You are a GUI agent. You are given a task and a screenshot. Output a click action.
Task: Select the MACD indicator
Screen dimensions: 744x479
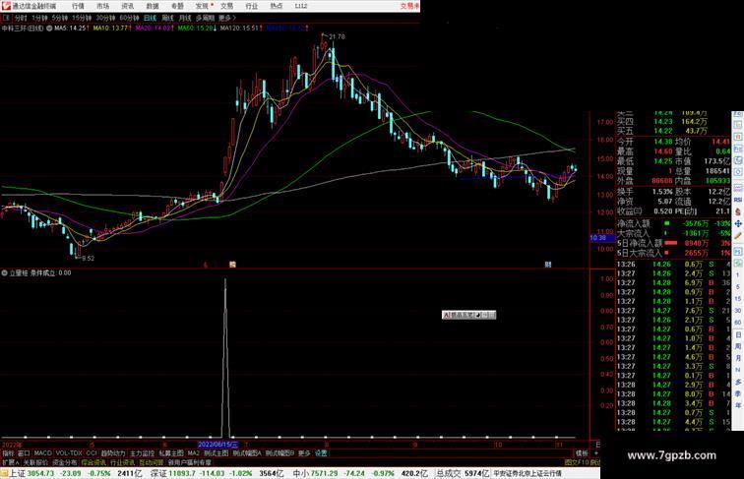42,453
